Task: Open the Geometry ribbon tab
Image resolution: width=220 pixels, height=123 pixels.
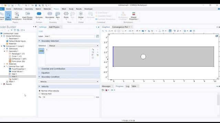Action: click(29, 9)
